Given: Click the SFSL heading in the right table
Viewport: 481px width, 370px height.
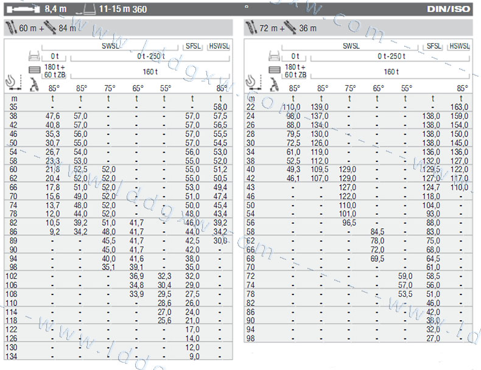Looking at the screenshot, I should [x=434, y=46].
